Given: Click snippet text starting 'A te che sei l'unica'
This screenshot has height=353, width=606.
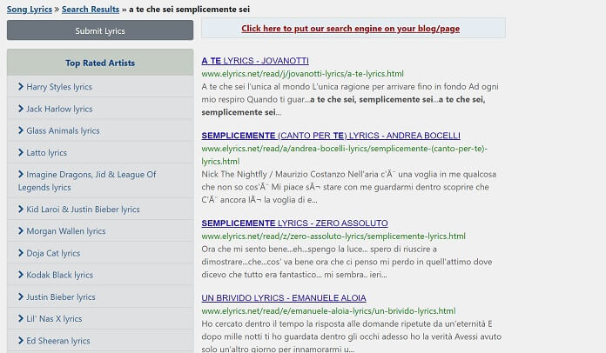Looking at the screenshot, I should [350, 99].
